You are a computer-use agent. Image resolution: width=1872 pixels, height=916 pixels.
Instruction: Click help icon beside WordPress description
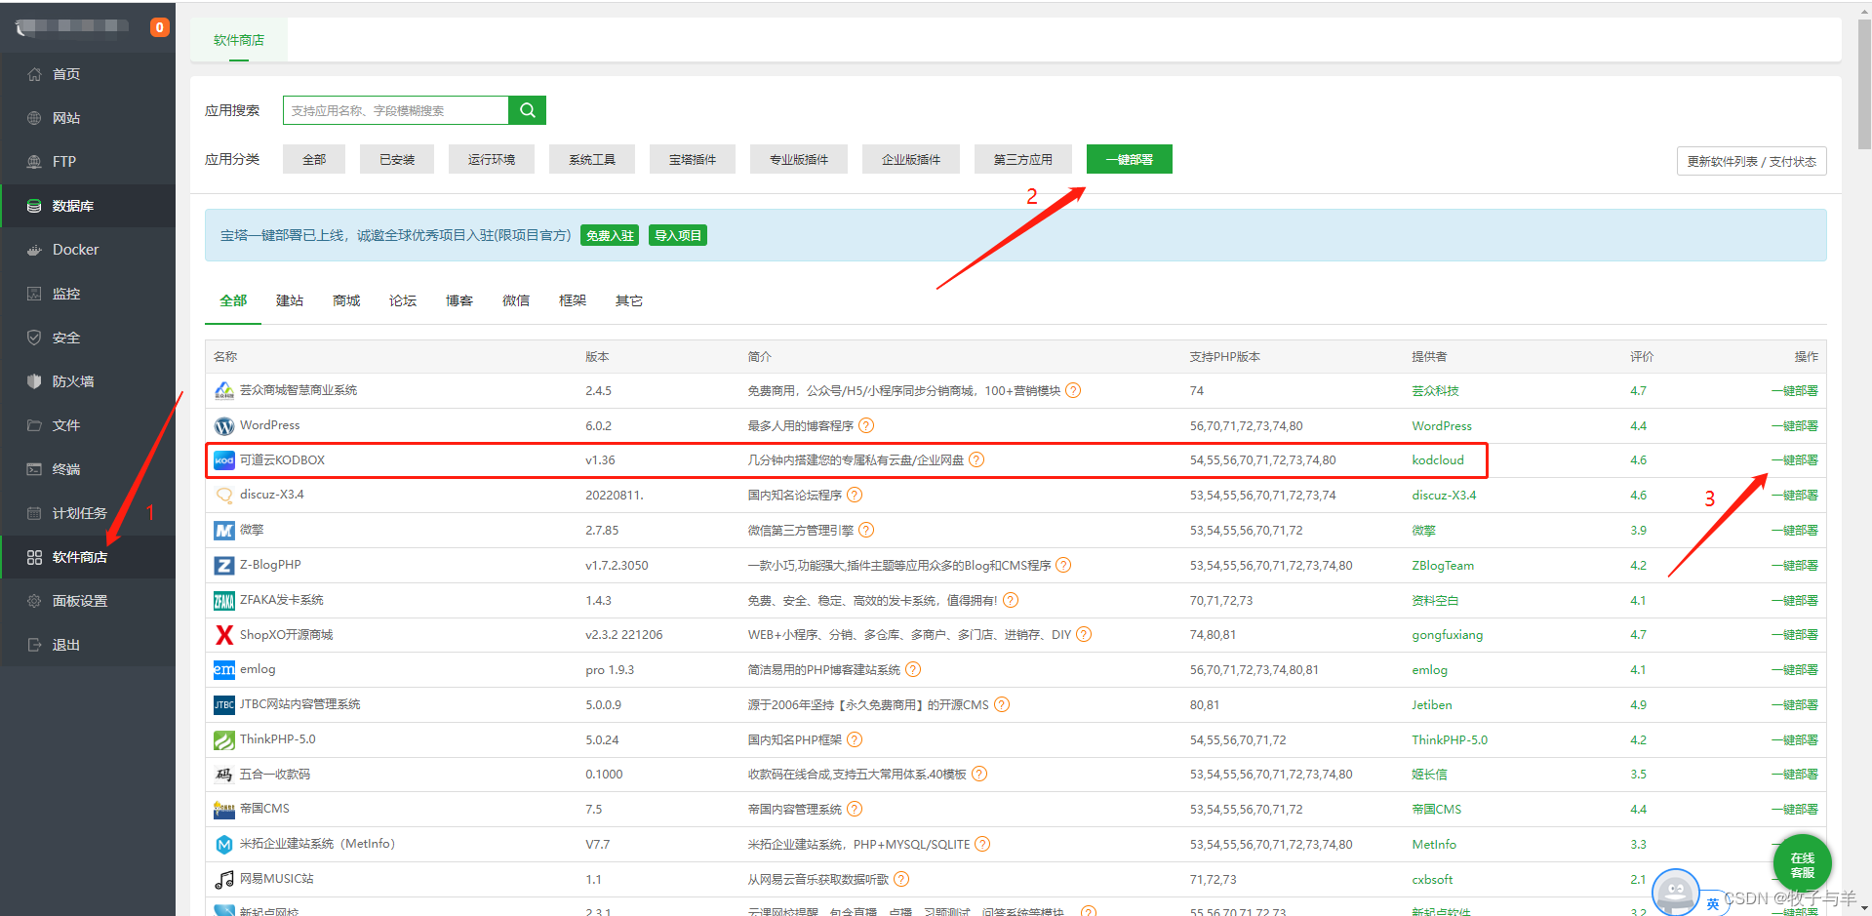(866, 425)
